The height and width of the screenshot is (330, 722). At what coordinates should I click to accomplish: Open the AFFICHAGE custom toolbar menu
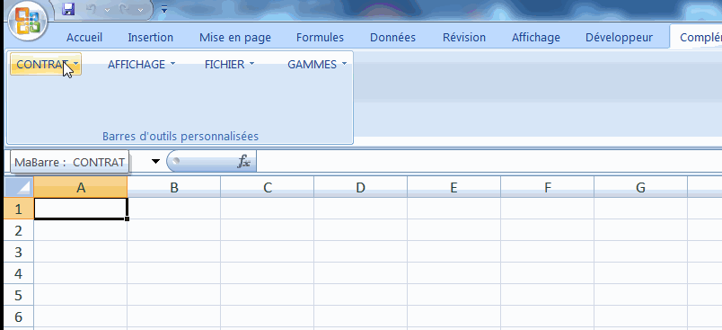tap(141, 64)
